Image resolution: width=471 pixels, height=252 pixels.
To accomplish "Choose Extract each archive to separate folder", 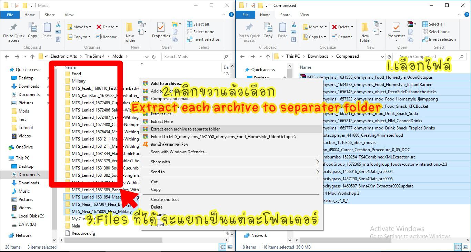I will [231, 129].
